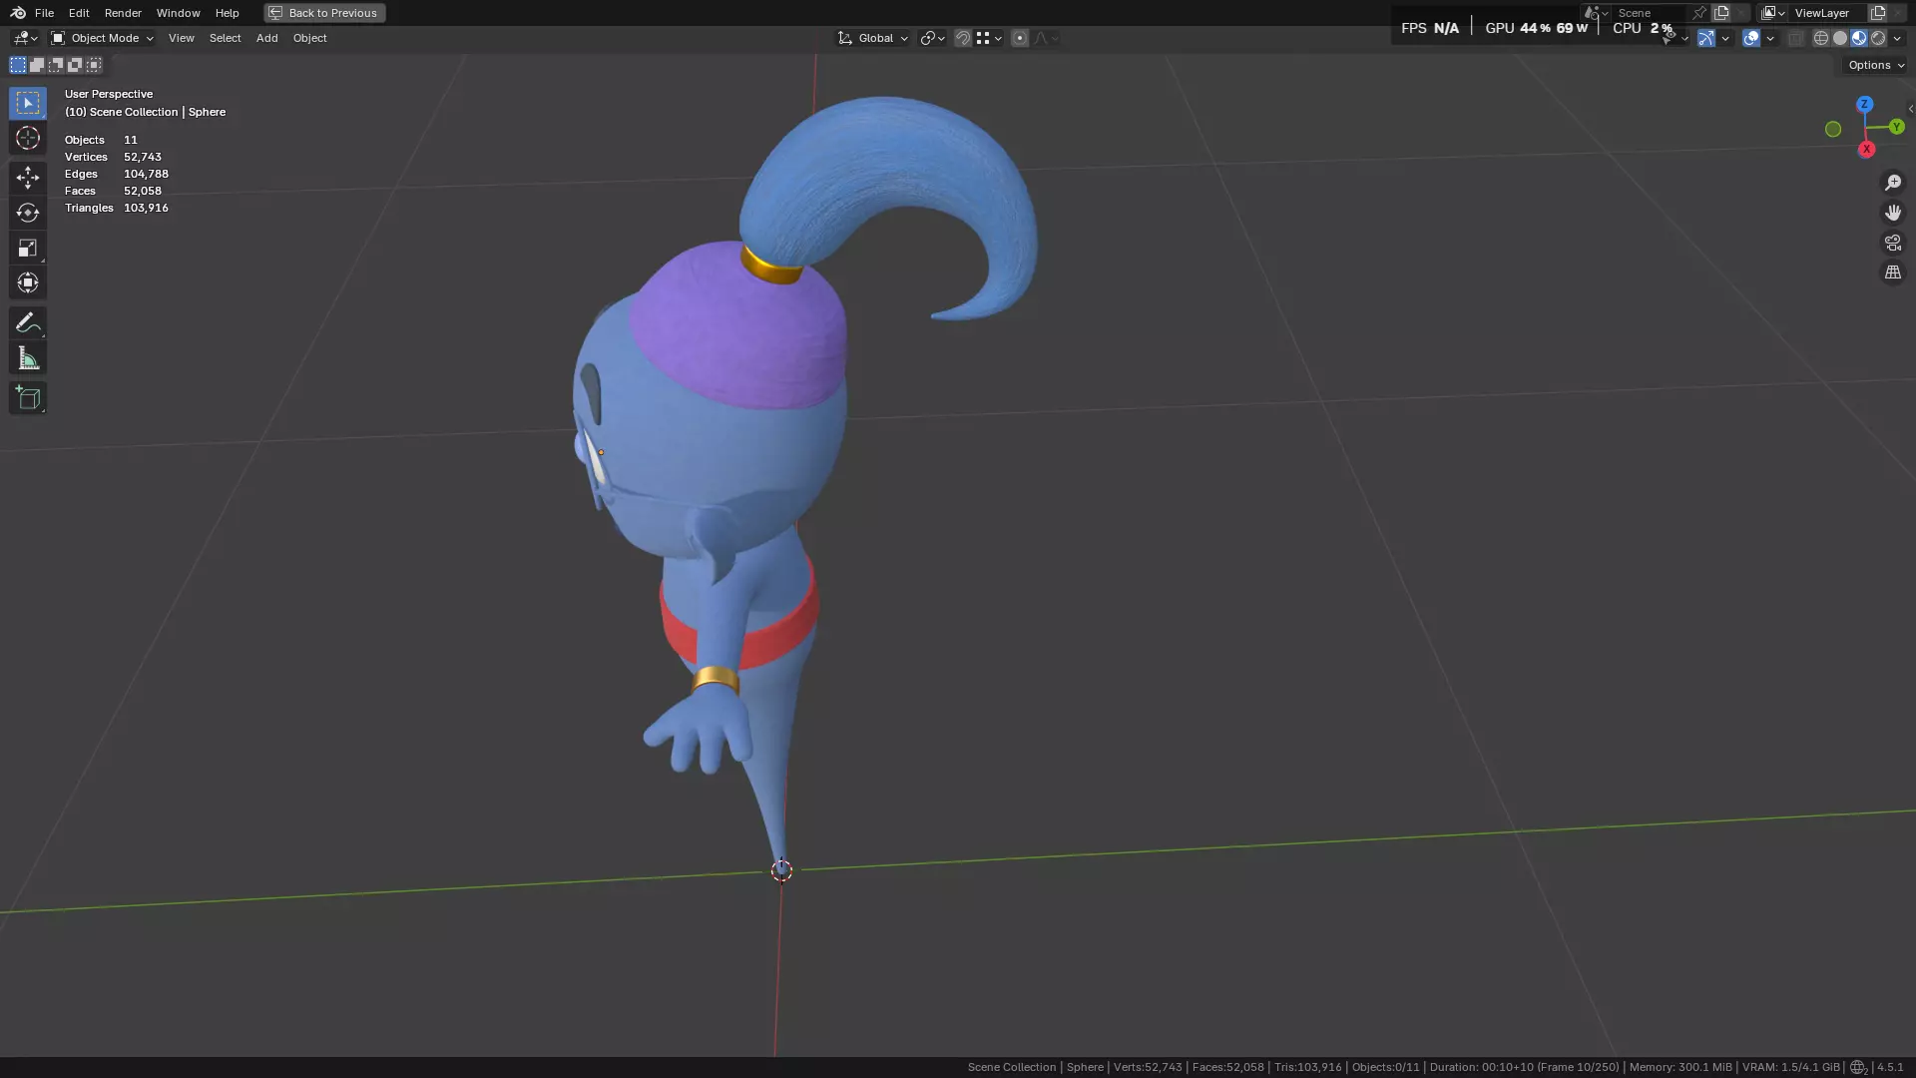
Task: Open the pivot point dropdown
Action: [932, 38]
